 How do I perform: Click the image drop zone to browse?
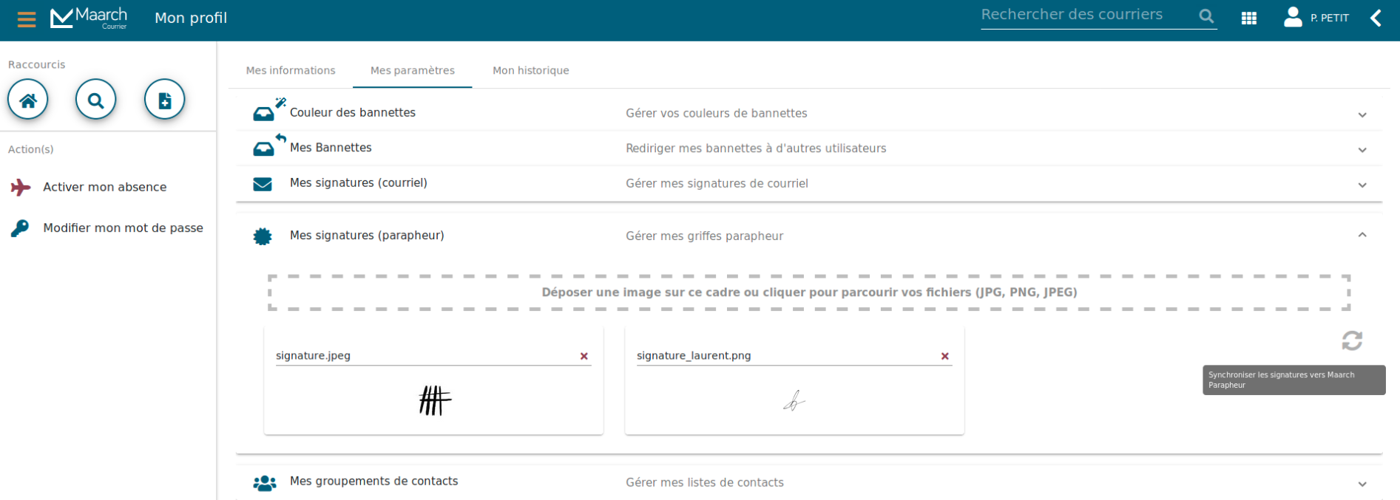click(809, 292)
